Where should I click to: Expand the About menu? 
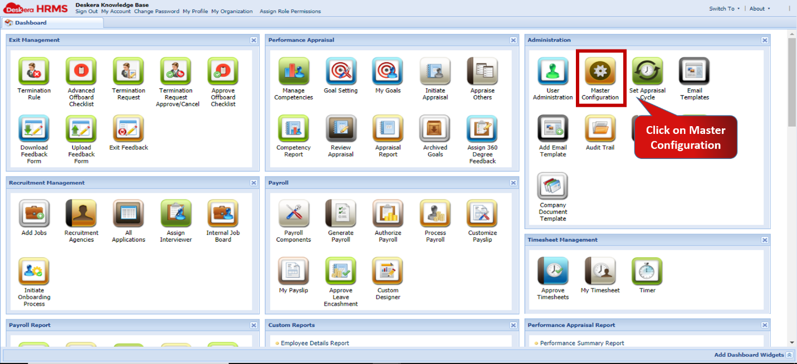[758, 8]
